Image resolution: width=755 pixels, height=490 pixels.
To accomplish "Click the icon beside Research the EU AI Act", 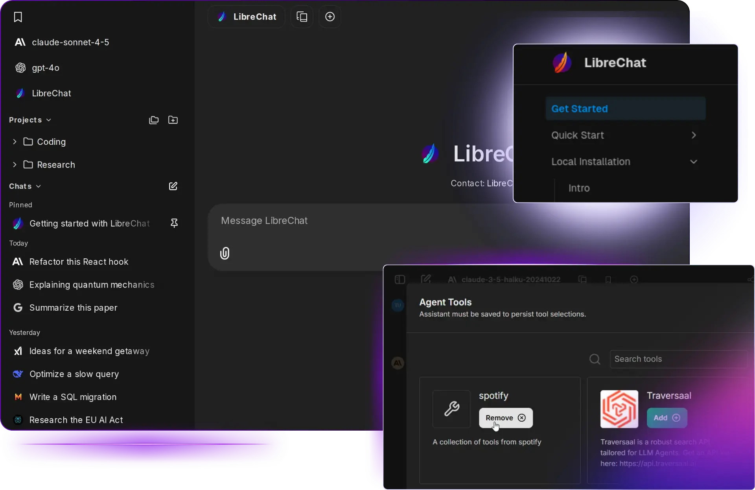I will (18, 420).
